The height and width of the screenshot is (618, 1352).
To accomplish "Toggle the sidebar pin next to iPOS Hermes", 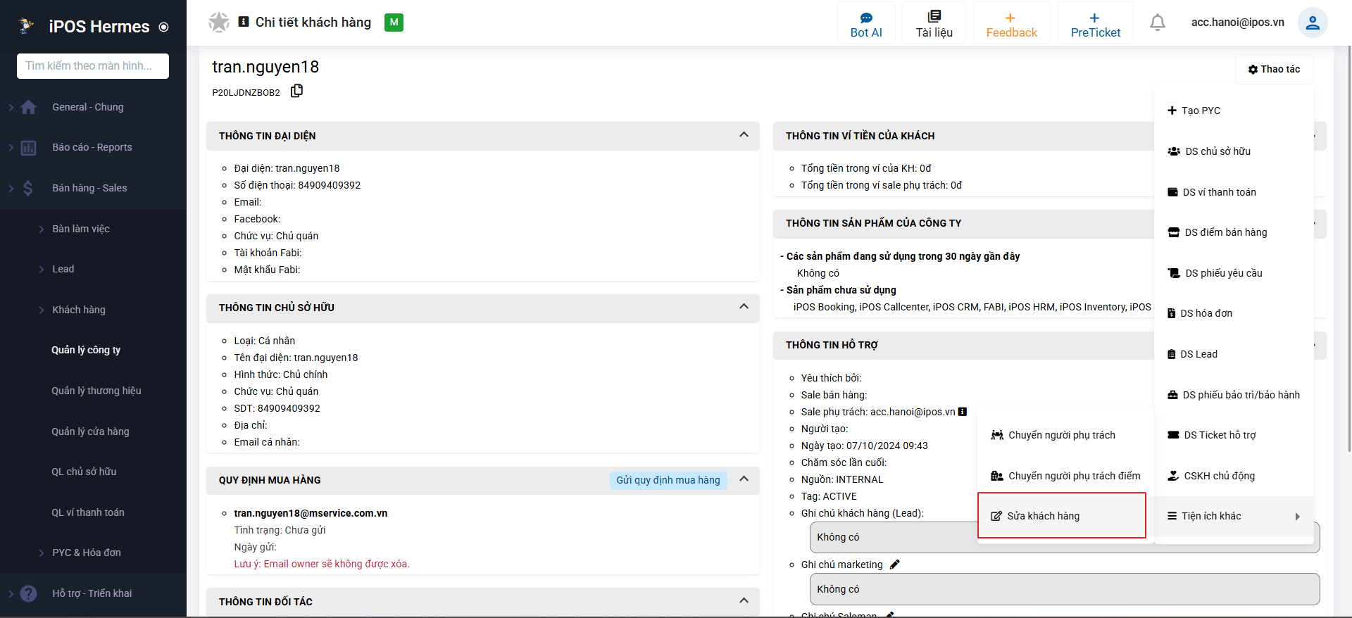I will pyautogui.click(x=164, y=27).
